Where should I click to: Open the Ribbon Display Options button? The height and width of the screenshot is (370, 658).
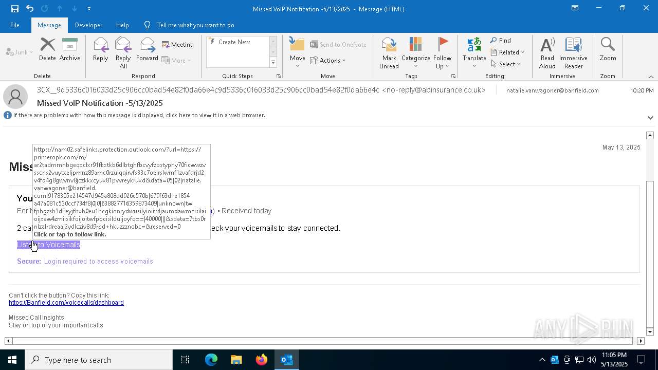click(575, 8)
